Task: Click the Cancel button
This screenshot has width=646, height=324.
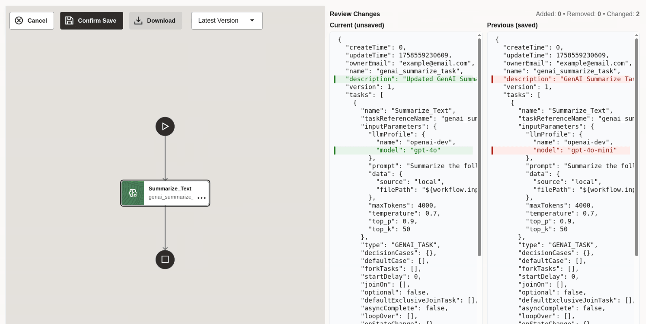Action: [x=32, y=21]
